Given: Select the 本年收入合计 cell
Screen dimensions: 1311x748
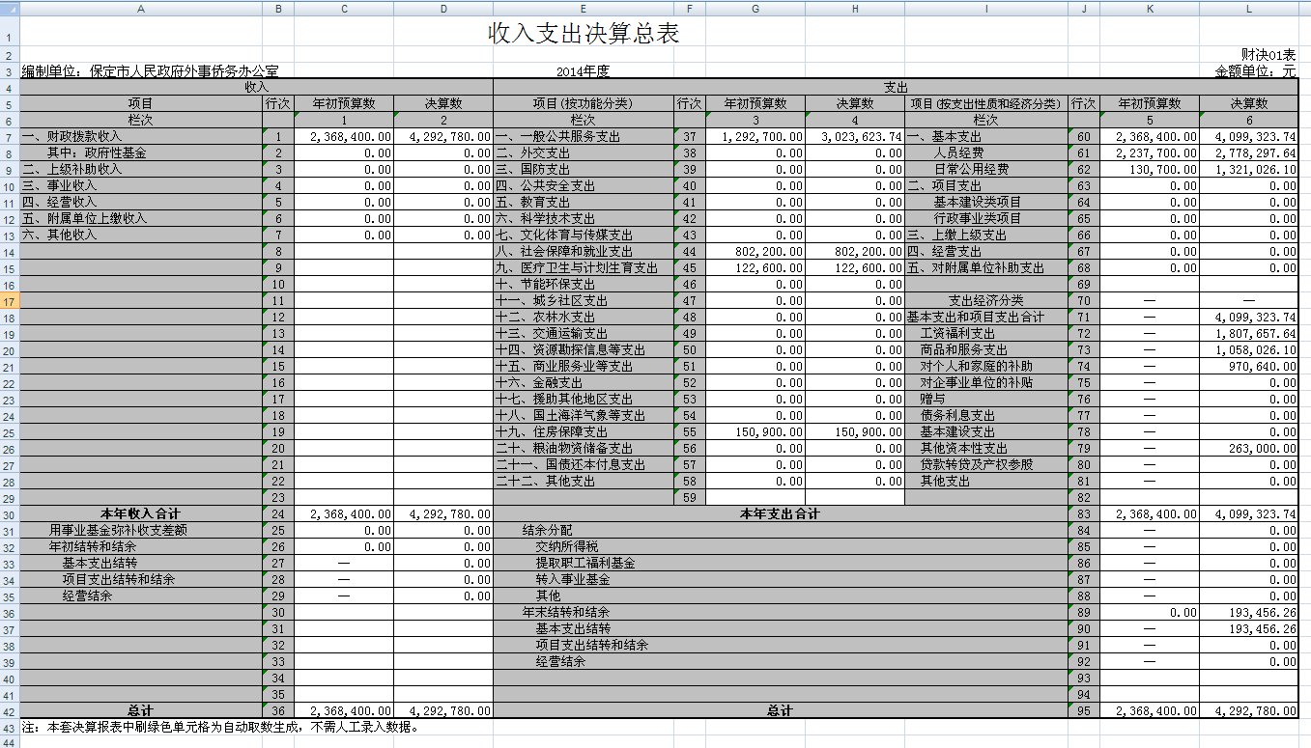Looking at the screenshot, I should click(141, 514).
